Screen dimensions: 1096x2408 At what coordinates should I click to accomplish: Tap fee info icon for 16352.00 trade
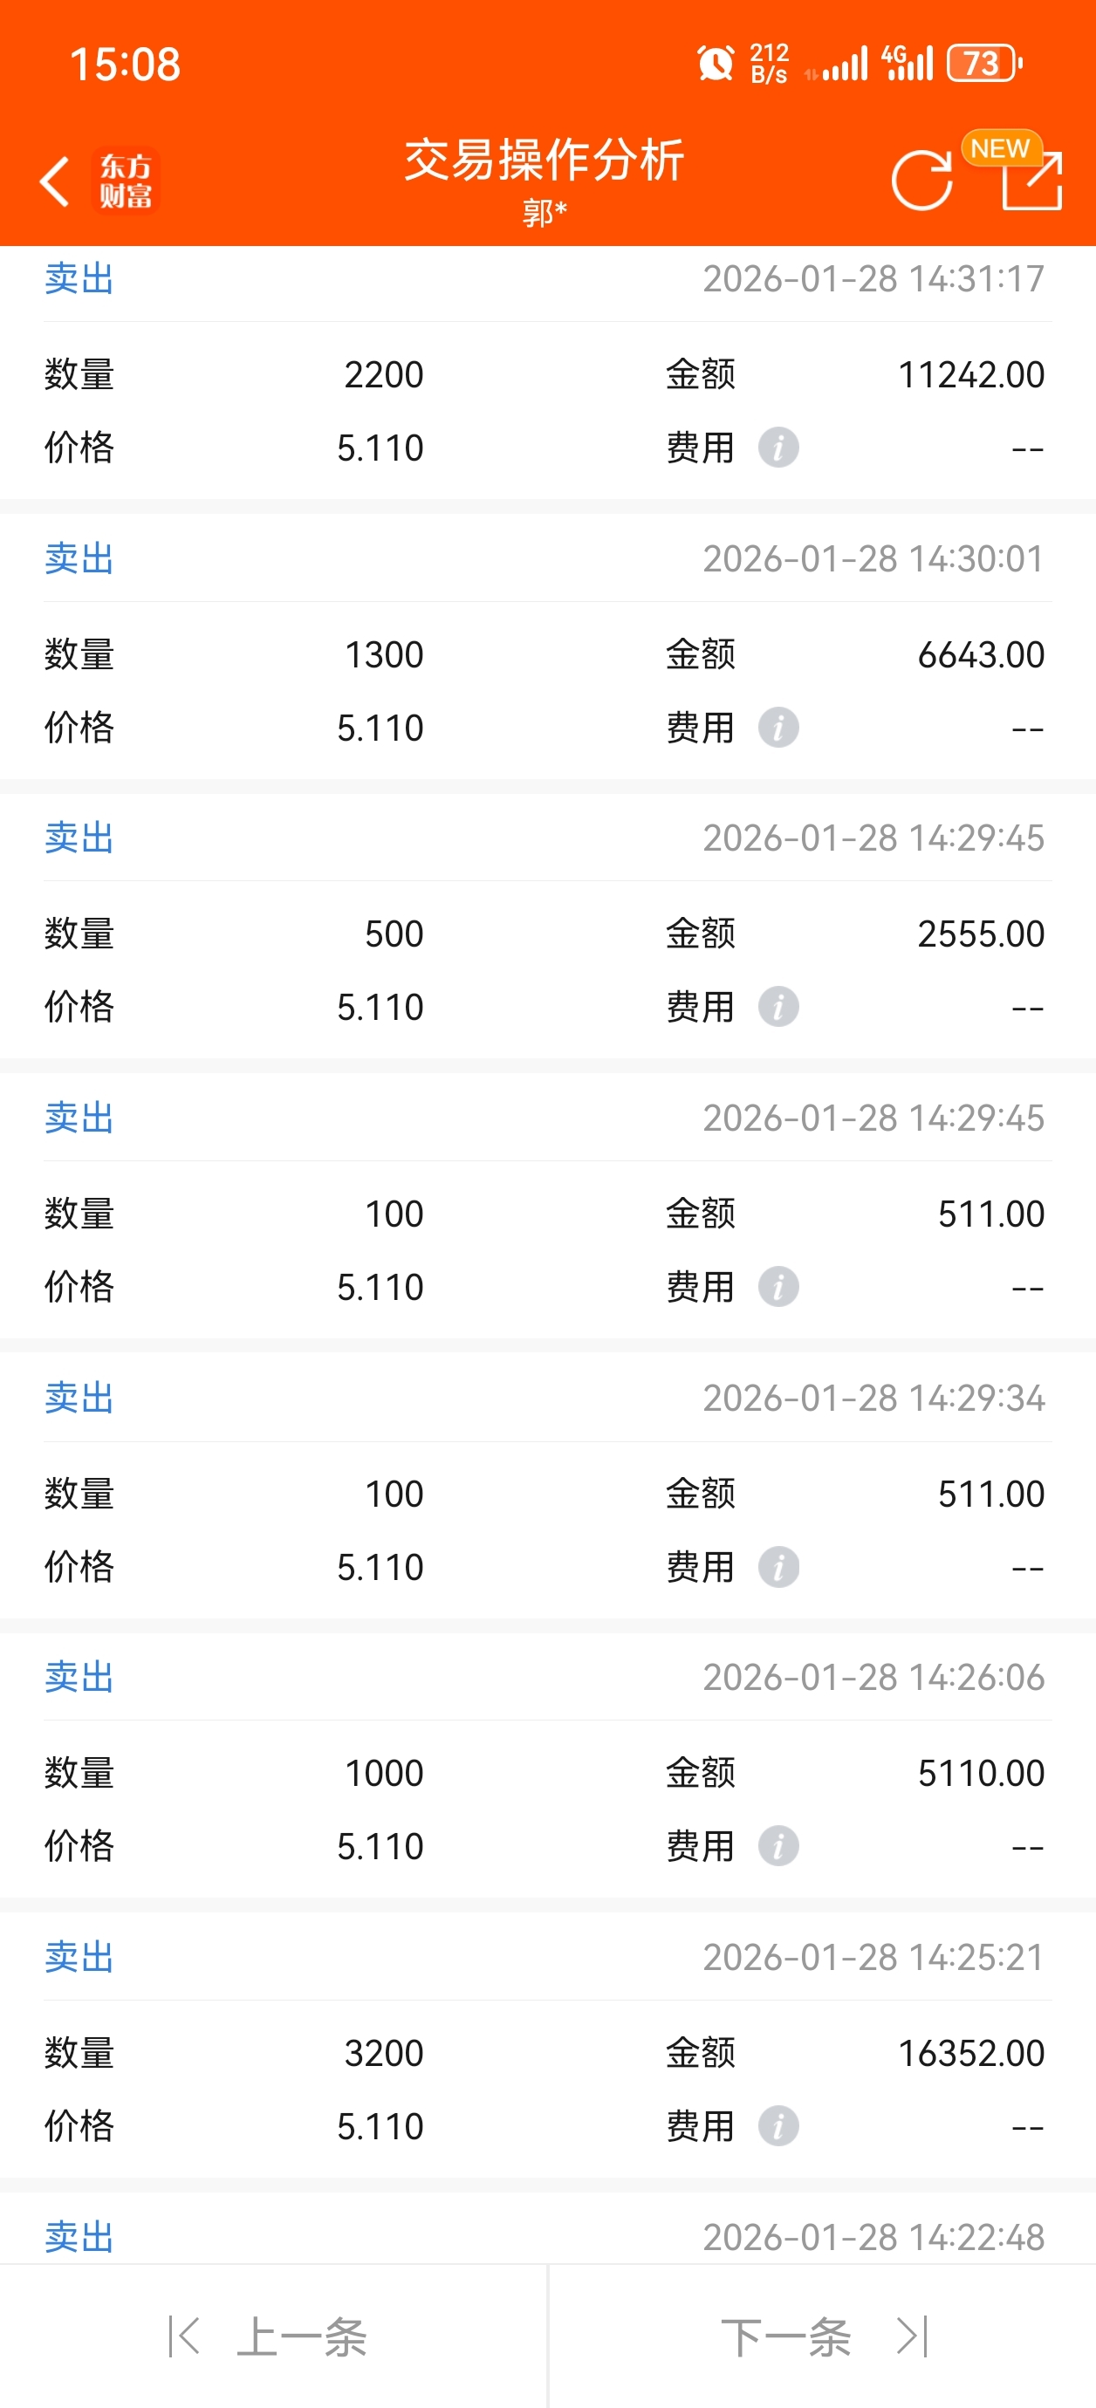click(778, 2125)
